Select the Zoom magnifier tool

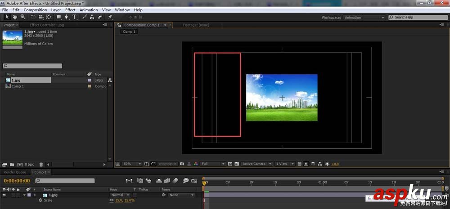22,17
